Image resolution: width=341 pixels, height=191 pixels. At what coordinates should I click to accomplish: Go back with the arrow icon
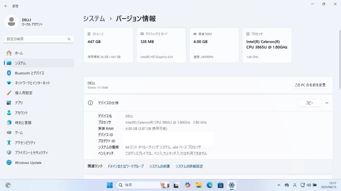pos(6,6)
